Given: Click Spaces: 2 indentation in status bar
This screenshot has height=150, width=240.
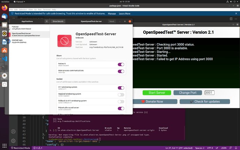Looking at the screenshot, I should coord(200,148).
